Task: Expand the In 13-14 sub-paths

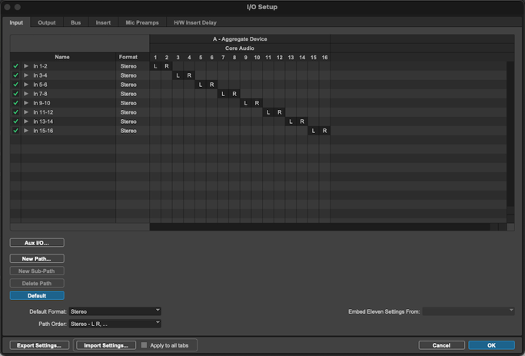Action: pos(26,121)
